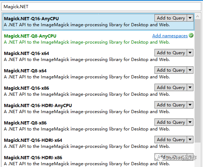Add Magick.NET-Q16-x64 to query

point(171,53)
